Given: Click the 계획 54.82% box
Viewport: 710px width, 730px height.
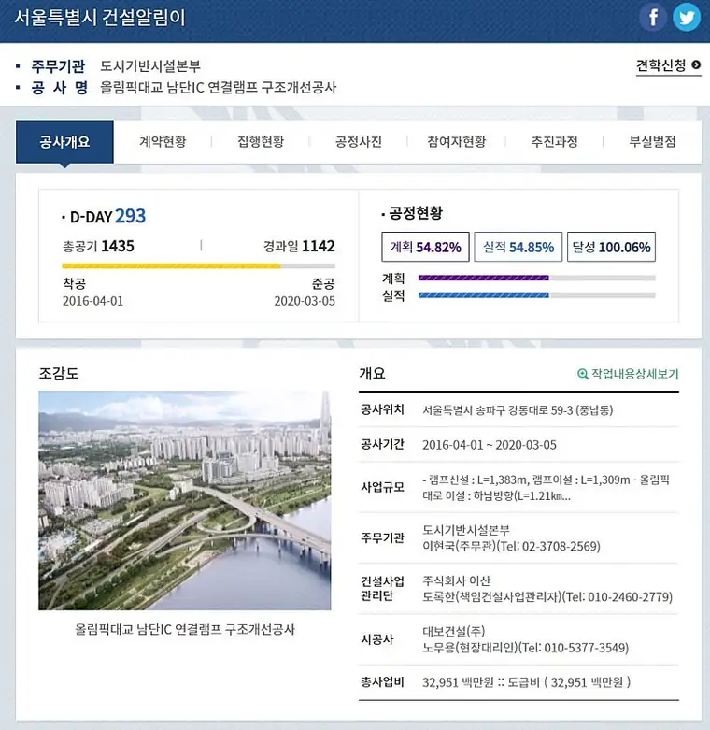Looking at the screenshot, I should point(425,247).
